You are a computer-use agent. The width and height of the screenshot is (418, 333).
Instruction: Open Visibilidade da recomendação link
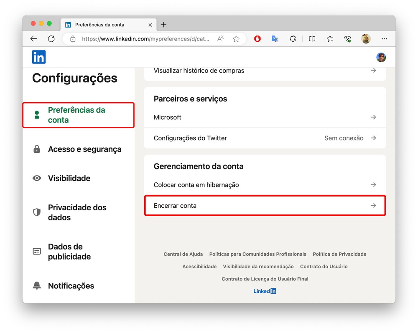(x=258, y=267)
